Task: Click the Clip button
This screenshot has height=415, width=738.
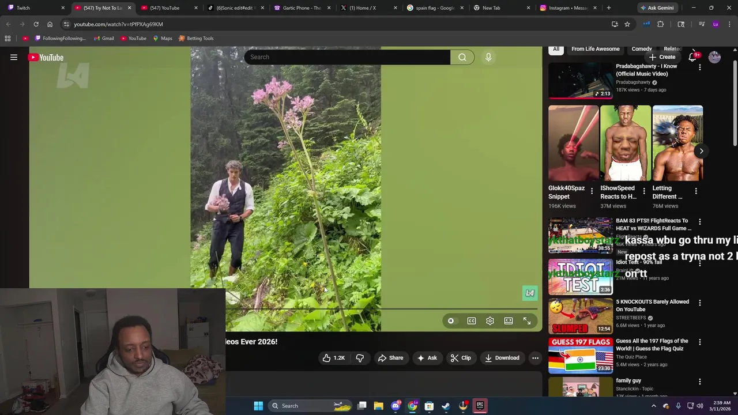Action: pyautogui.click(x=461, y=358)
